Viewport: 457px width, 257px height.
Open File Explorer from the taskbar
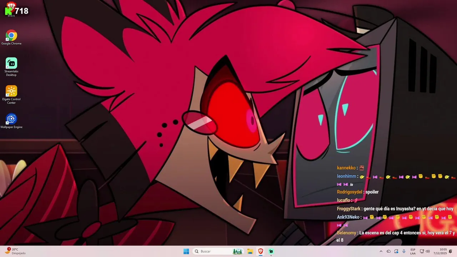(x=250, y=251)
